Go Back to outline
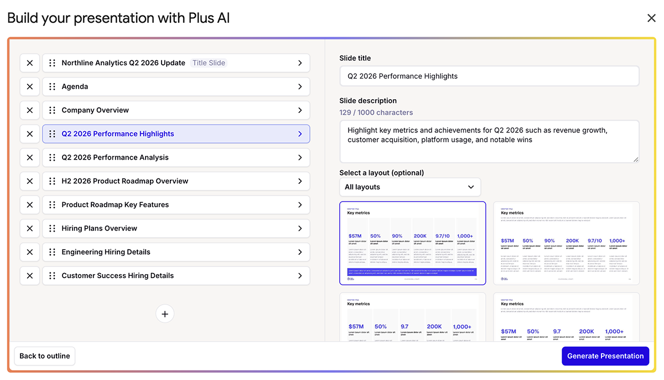Image resolution: width=664 pixels, height=380 pixels. (45, 356)
